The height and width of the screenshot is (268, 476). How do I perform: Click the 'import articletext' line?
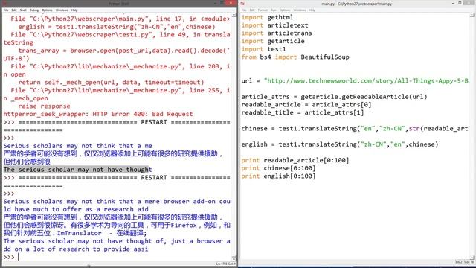click(274, 25)
